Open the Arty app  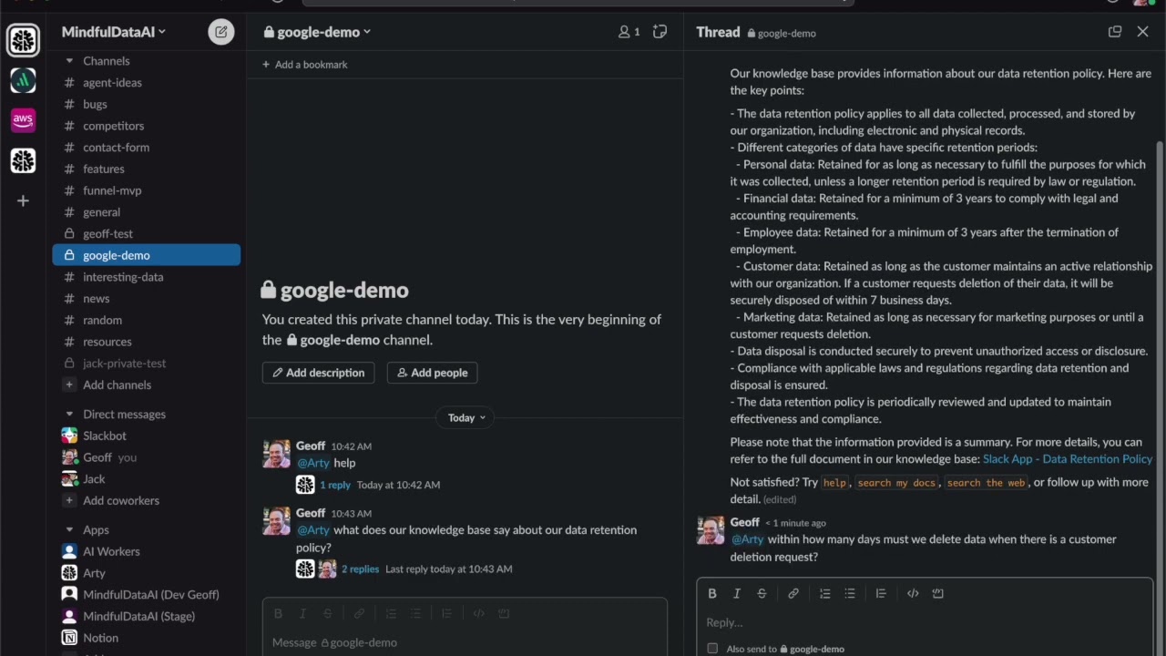point(147,573)
